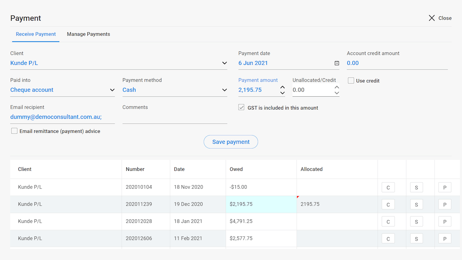Click S button for invoice 202011239
This screenshot has width=462, height=260.
[x=416, y=204]
